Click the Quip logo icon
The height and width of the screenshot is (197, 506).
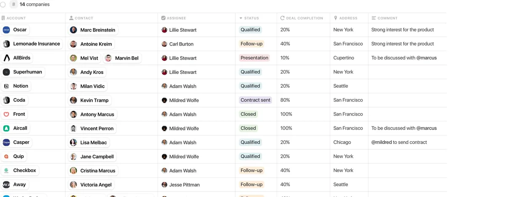[x=6, y=157]
